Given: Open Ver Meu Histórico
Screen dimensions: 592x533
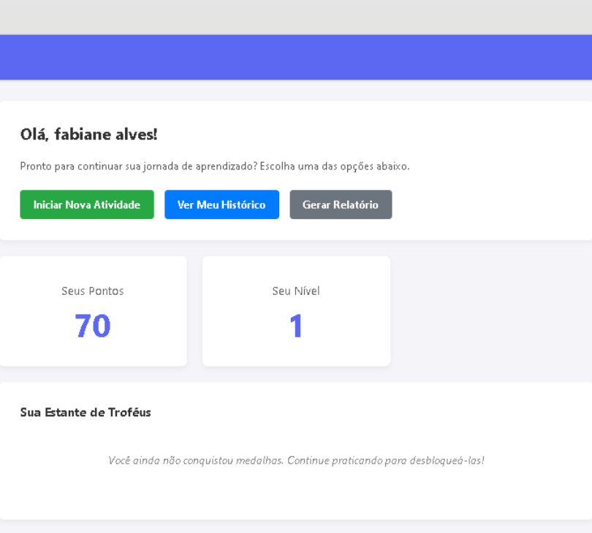Looking at the screenshot, I should (221, 204).
